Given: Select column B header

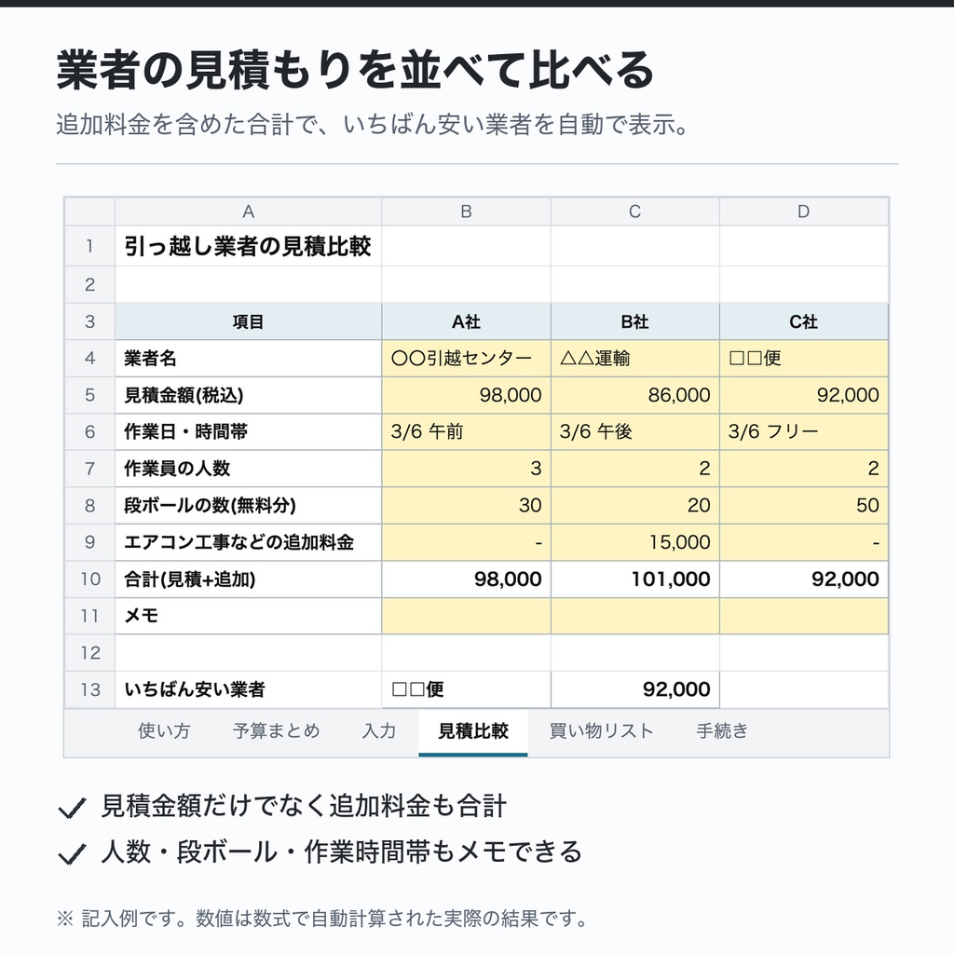Looking at the screenshot, I should tap(466, 211).
